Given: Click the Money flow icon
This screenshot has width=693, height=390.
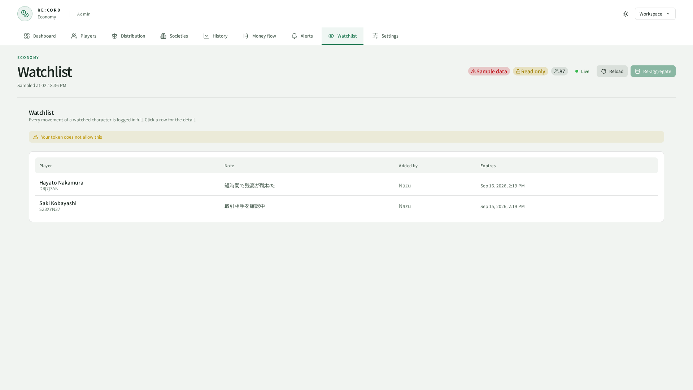Looking at the screenshot, I should (x=246, y=36).
